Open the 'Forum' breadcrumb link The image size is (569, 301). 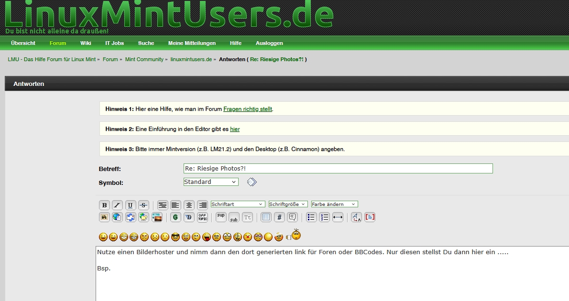pyautogui.click(x=110, y=59)
